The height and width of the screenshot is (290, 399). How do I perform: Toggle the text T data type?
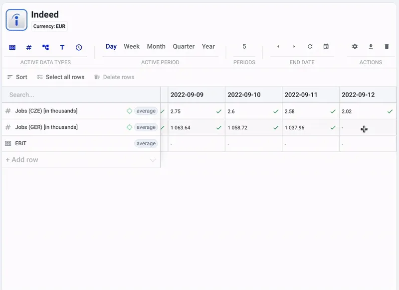(62, 47)
